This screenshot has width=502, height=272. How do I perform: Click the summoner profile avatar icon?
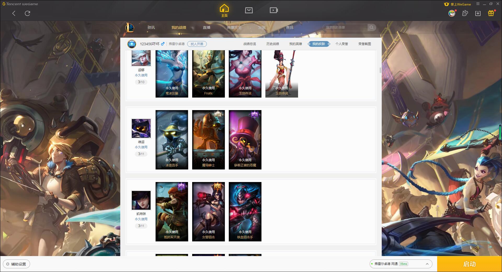pos(132,44)
